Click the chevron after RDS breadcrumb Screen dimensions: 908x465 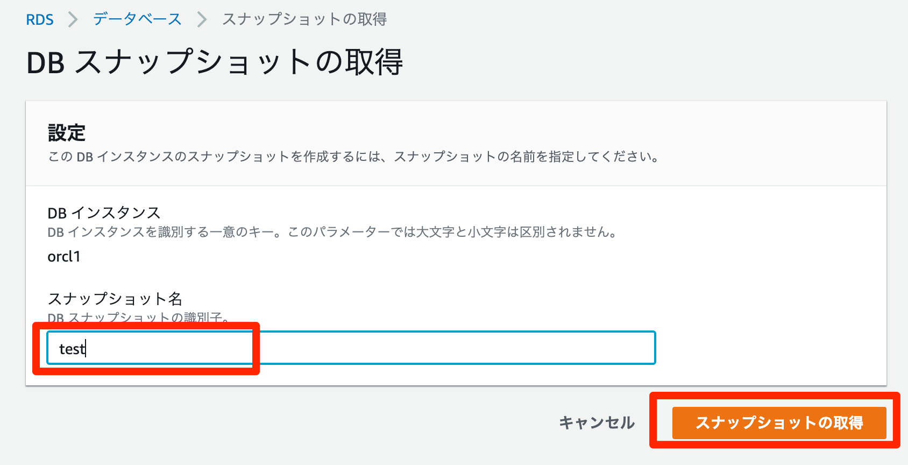tap(73, 20)
